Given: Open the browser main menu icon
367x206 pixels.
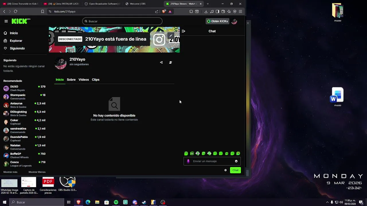Looking at the screenshot, I should tap(241, 11).
